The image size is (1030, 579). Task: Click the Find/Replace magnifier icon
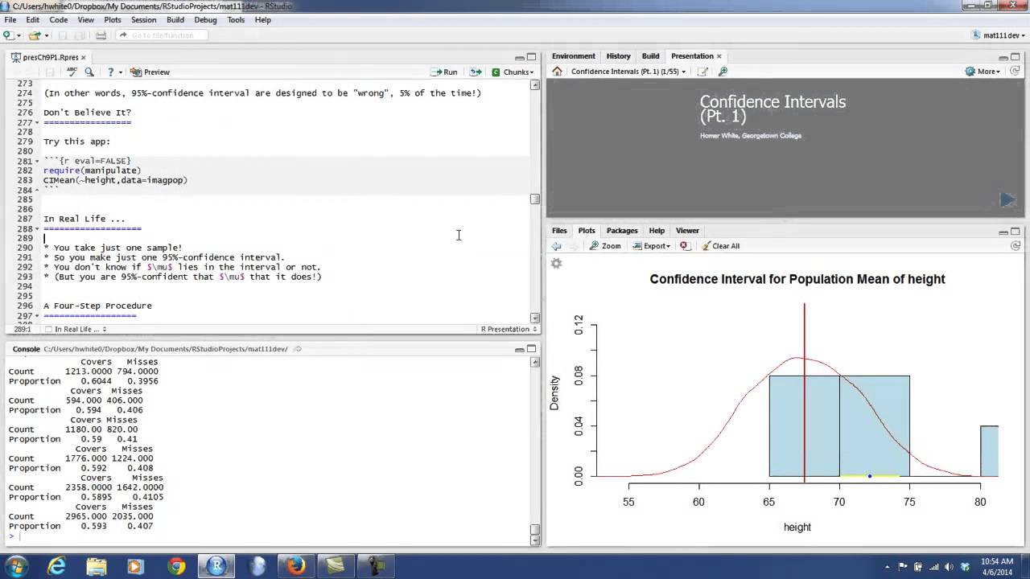point(89,72)
